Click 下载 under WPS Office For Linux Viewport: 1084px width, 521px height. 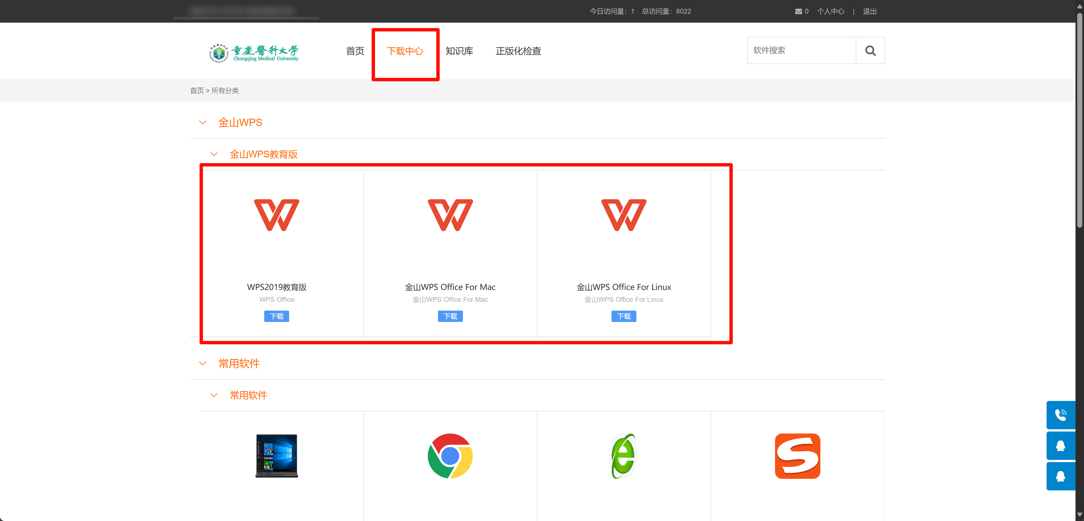[x=623, y=316]
